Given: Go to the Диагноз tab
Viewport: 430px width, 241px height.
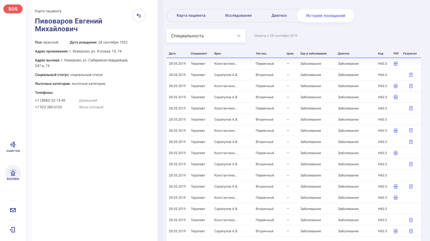Looking at the screenshot, I should (279, 15).
